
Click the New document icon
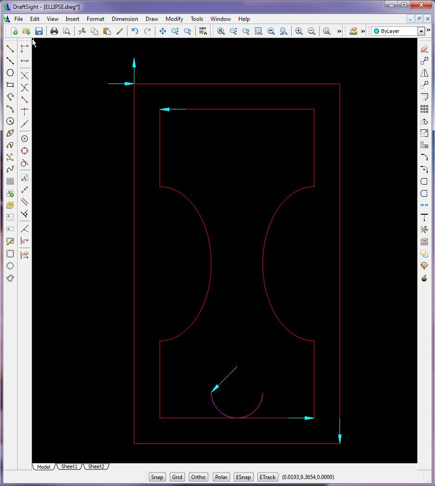click(x=14, y=31)
